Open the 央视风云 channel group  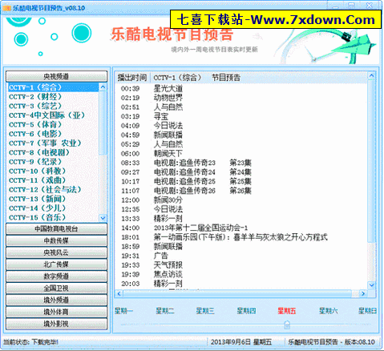pos(56,252)
